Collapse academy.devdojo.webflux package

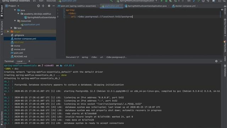pos(18,14)
